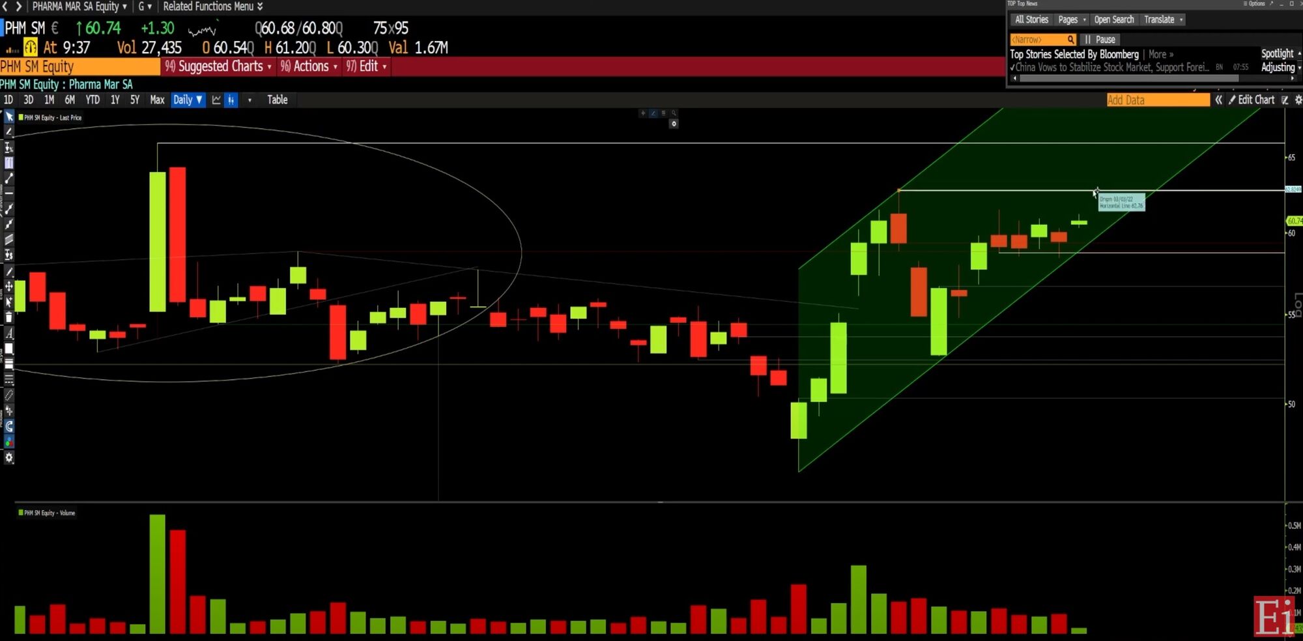The width and height of the screenshot is (1303, 641).
Task: Click the Add Data input field
Action: pyautogui.click(x=1158, y=100)
